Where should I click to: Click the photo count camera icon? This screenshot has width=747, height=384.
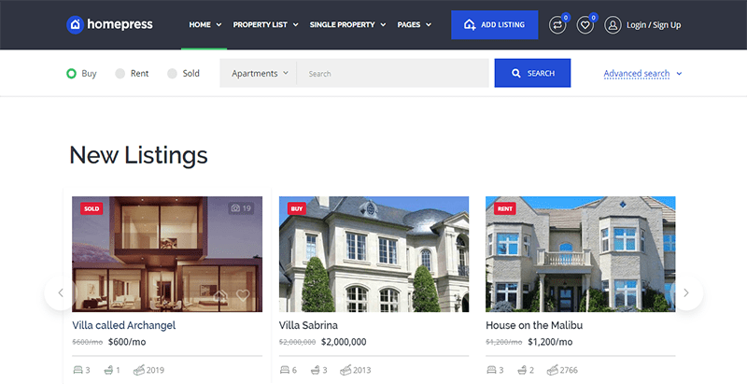(235, 208)
